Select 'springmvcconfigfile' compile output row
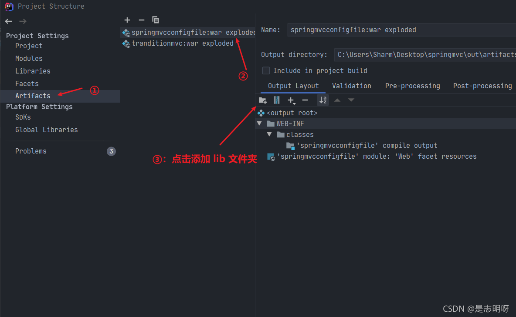 (386, 146)
